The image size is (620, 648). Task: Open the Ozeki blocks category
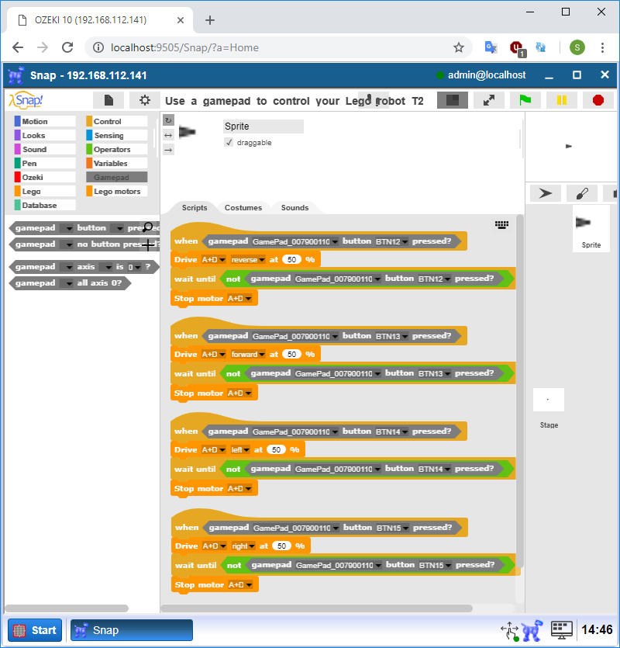[45, 177]
